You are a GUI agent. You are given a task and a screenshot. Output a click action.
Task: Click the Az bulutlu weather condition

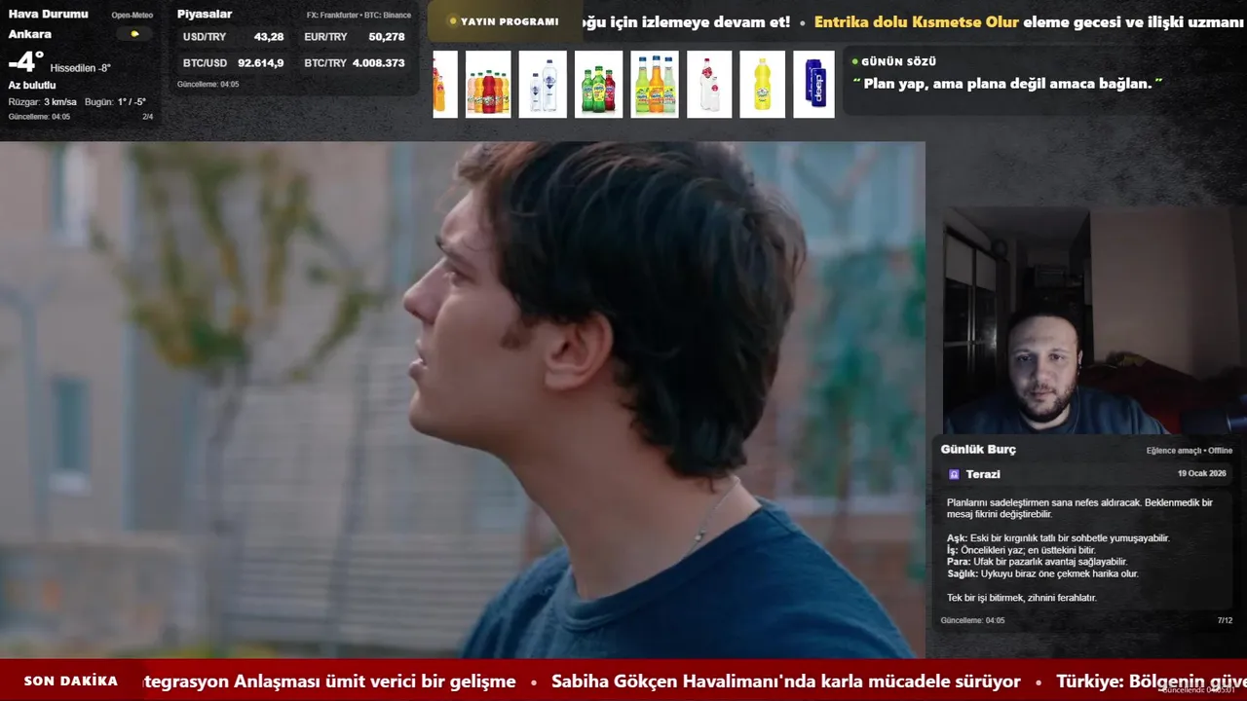click(x=32, y=86)
